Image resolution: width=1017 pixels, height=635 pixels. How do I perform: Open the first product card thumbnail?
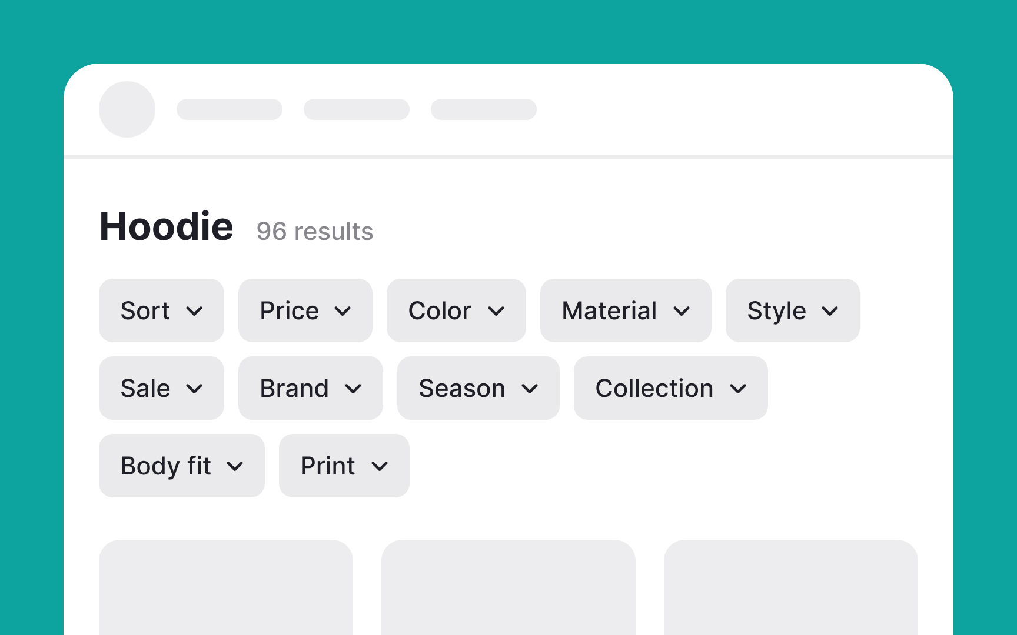click(x=226, y=588)
